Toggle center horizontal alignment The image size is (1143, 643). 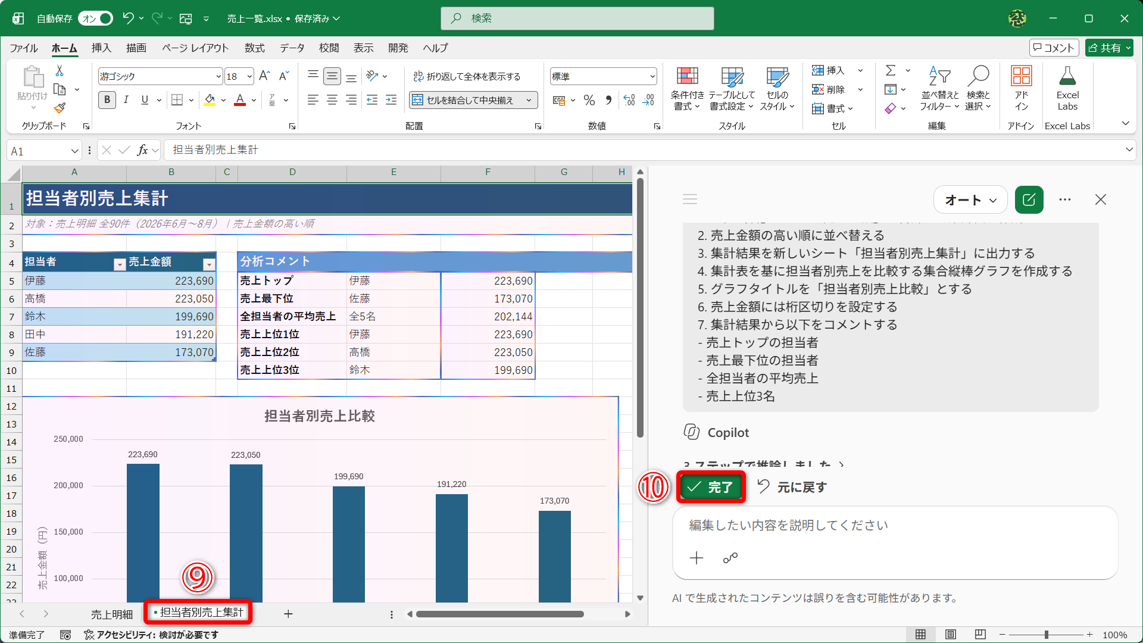[x=332, y=100]
